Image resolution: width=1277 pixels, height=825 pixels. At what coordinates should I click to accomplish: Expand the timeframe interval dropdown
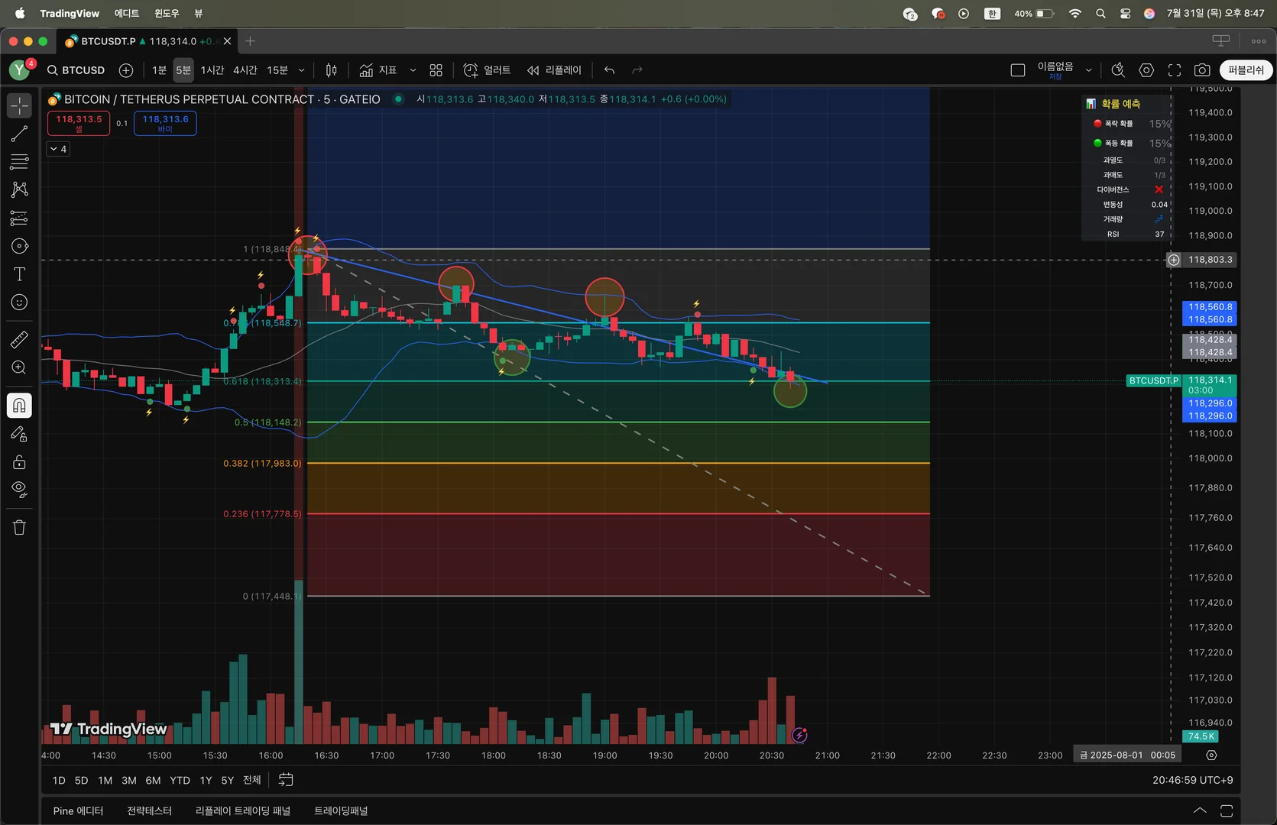point(301,70)
